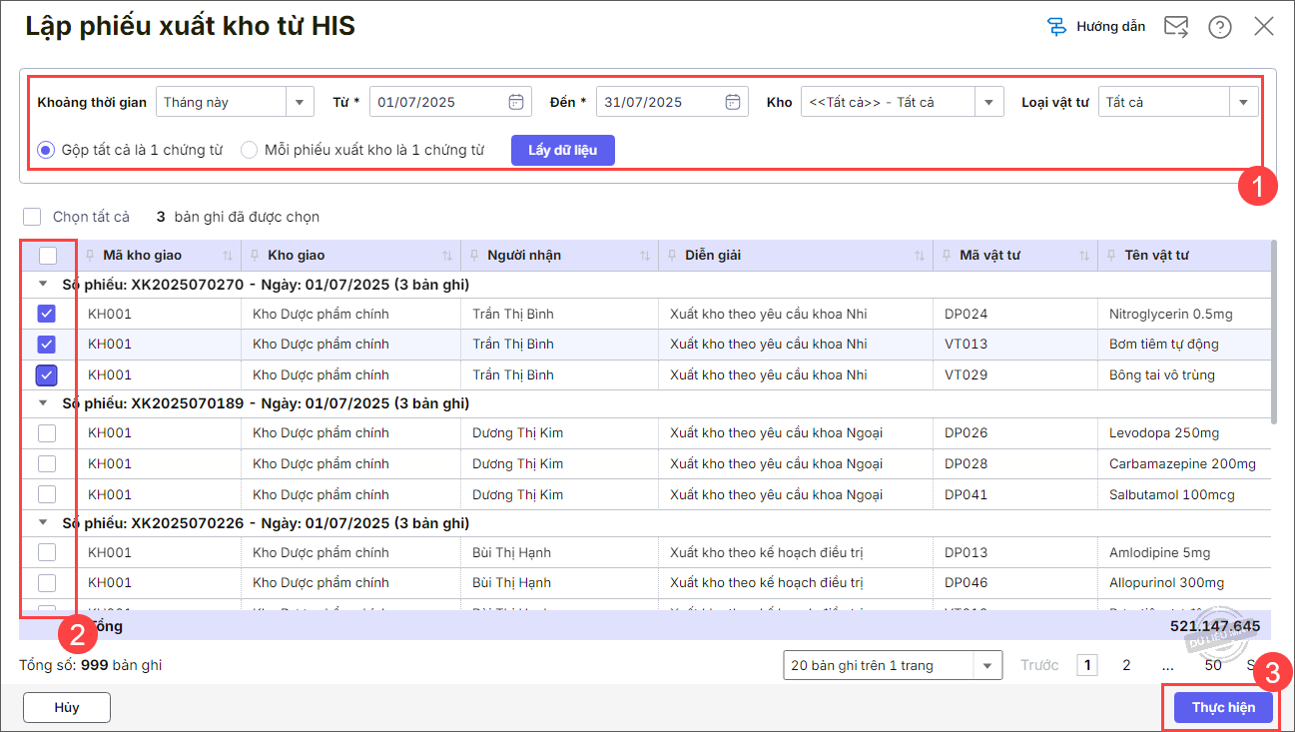Click the table's vertical scrollbar
The height and width of the screenshot is (732, 1295).
click(1275, 330)
